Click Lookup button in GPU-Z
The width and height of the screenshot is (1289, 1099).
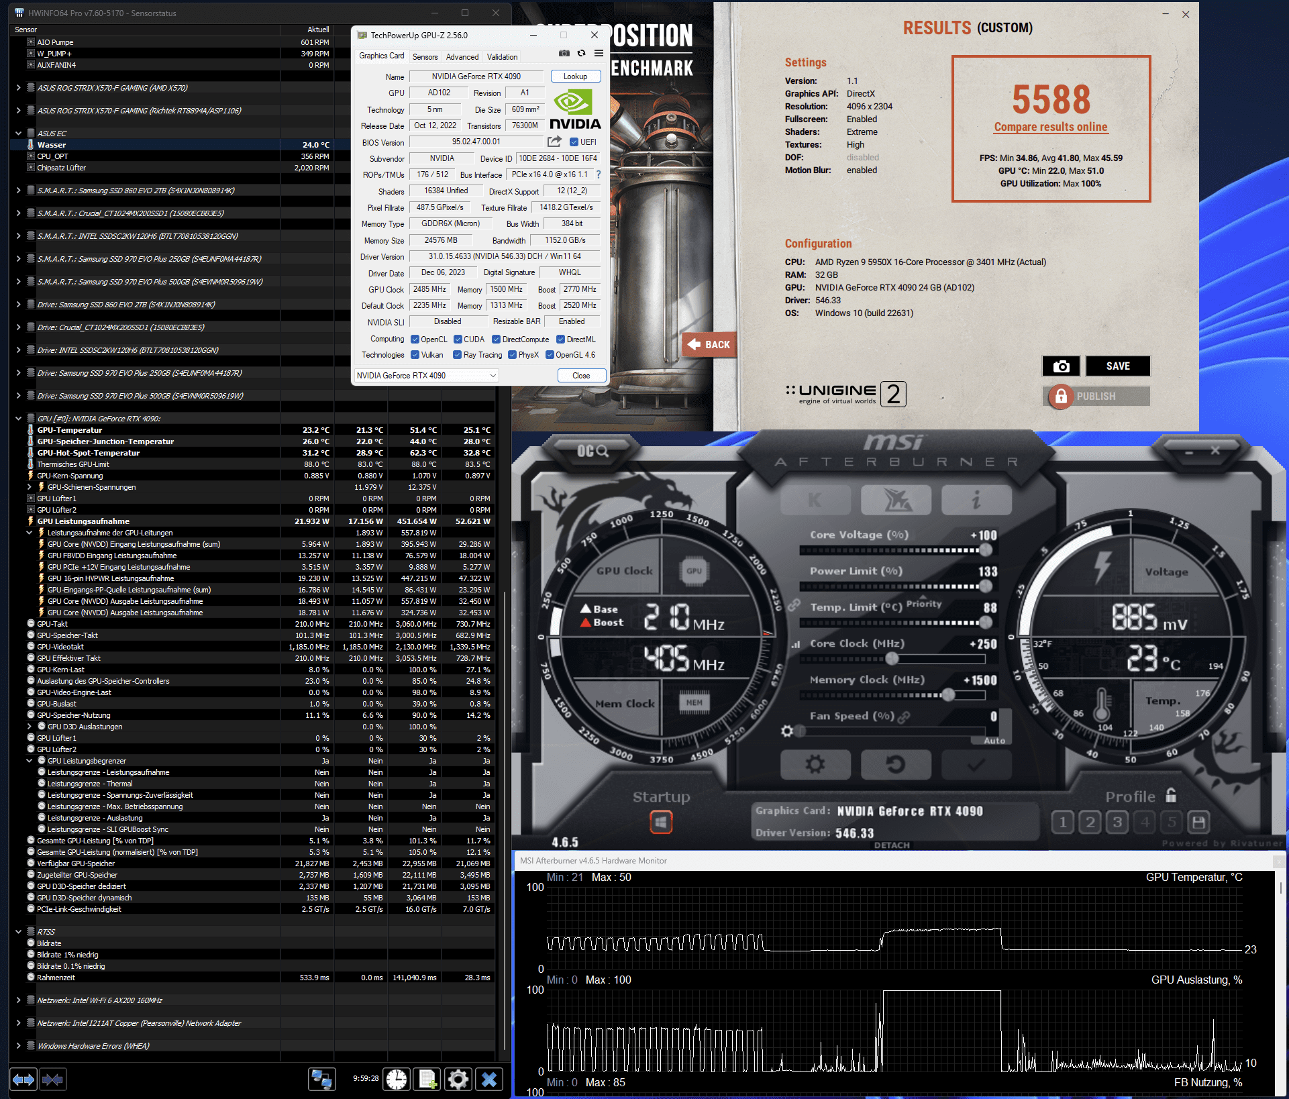pyautogui.click(x=575, y=76)
